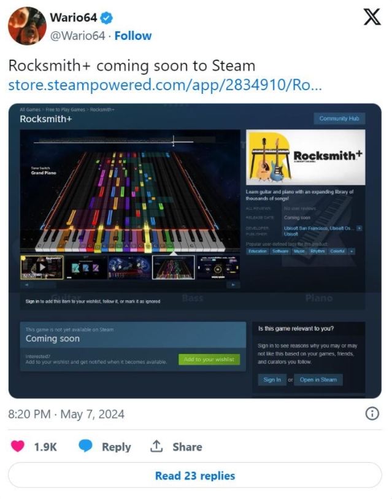392x499 pixels.
Task: Select the piano keyboard screenshot thumbnail
Action: pos(174,268)
